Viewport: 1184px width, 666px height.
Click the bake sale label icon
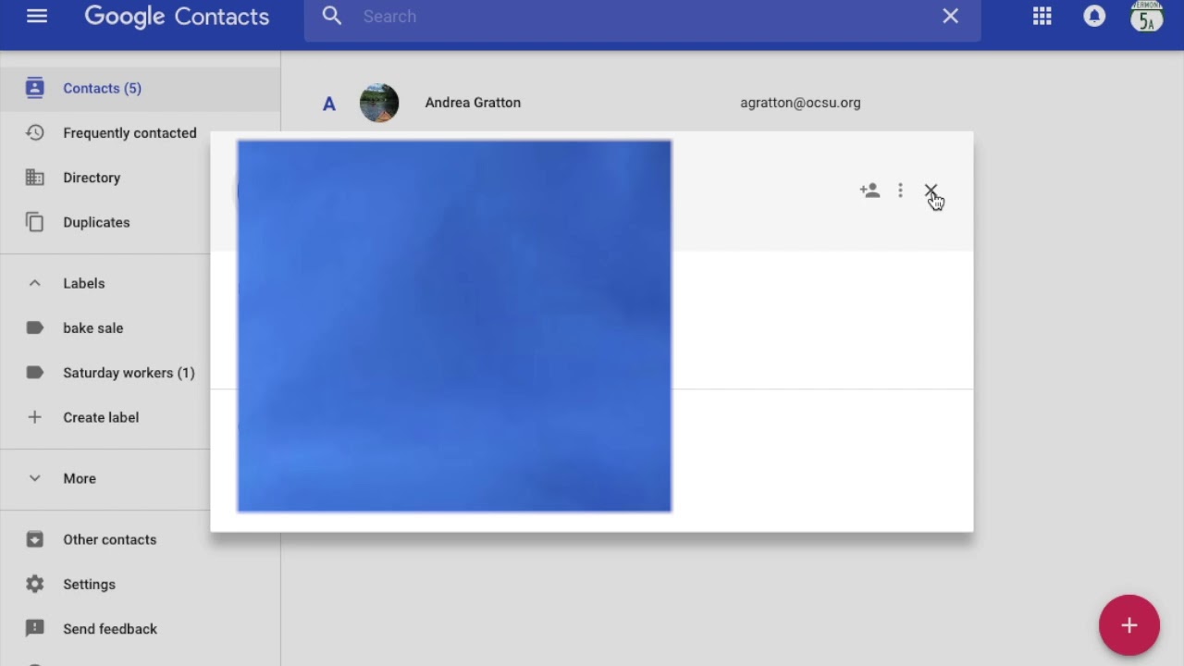coord(34,327)
